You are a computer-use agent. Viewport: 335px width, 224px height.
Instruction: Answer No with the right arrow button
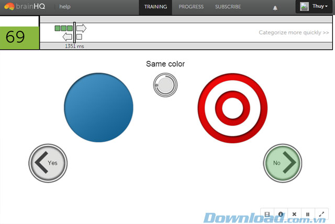point(283,163)
